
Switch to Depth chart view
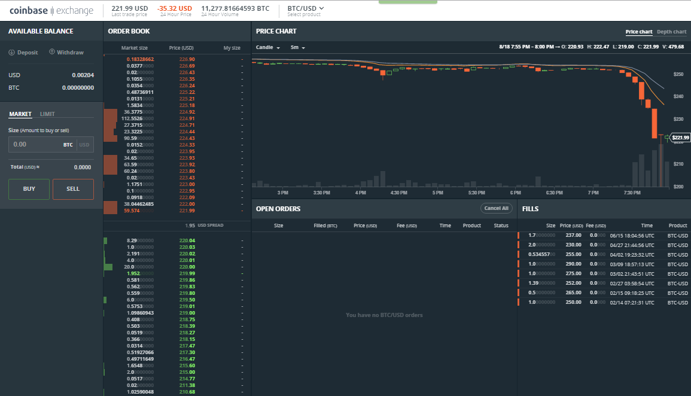(x=671, y=32)
